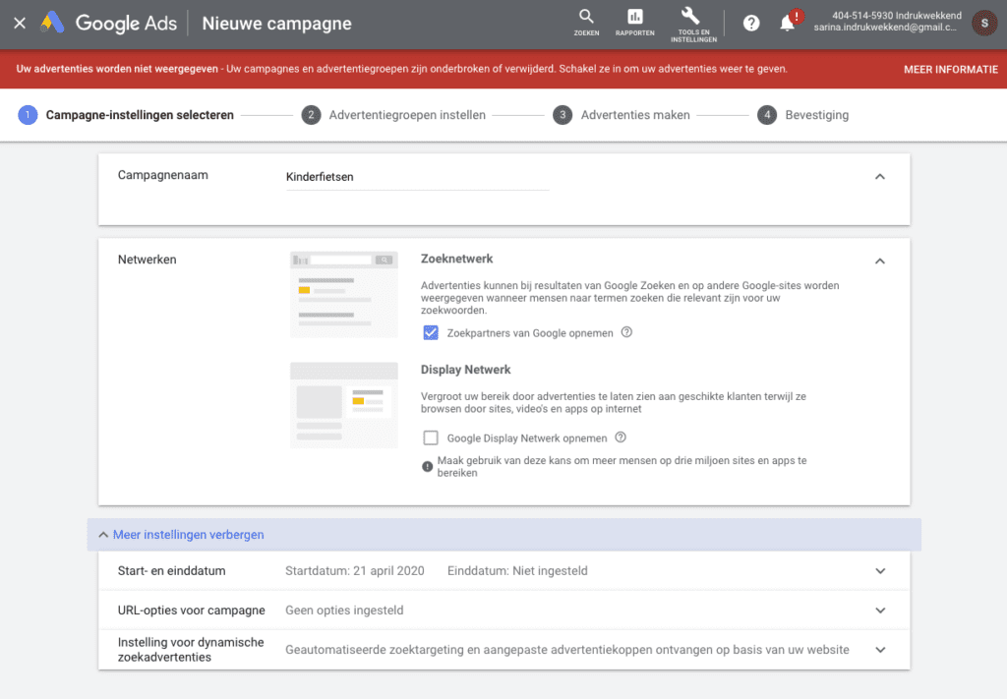Click the help question mark icon

(751, 23)
